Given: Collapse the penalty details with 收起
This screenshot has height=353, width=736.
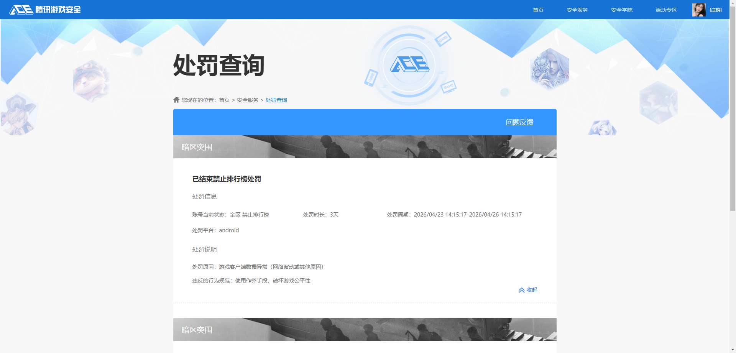Looking at the screenshot, I should 532,290.
